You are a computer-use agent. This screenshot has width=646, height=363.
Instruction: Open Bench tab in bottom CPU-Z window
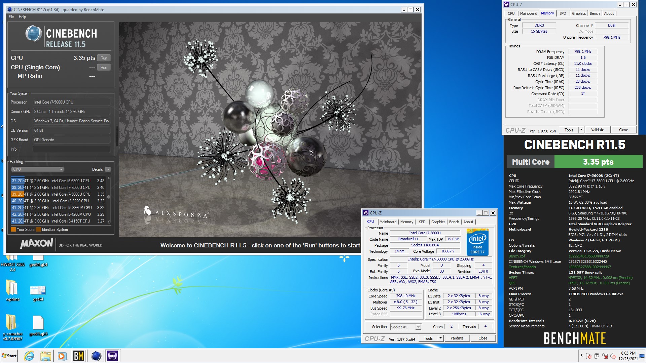(454, 222)
